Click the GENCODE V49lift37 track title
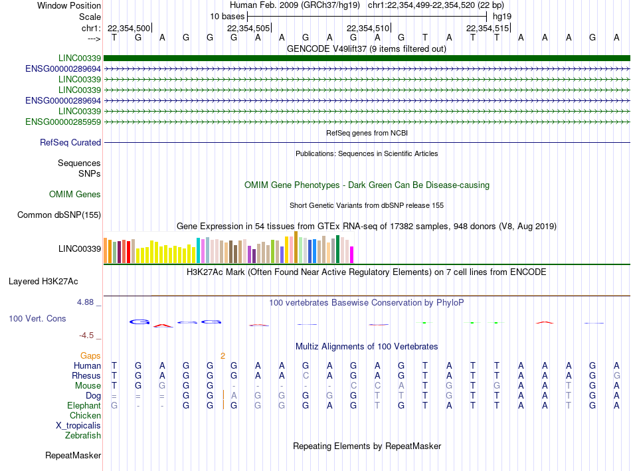The height and width of the screenshot is (471, 631). pos(367,49)
